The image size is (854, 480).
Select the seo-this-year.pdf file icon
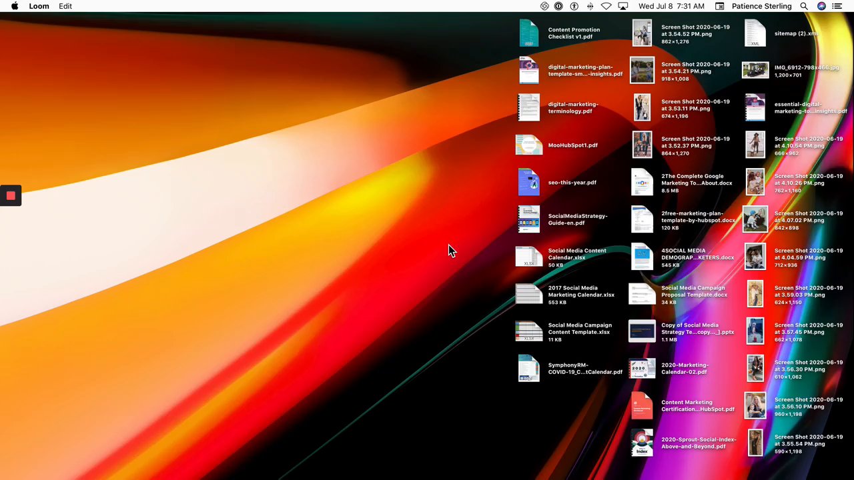point(528,182)
